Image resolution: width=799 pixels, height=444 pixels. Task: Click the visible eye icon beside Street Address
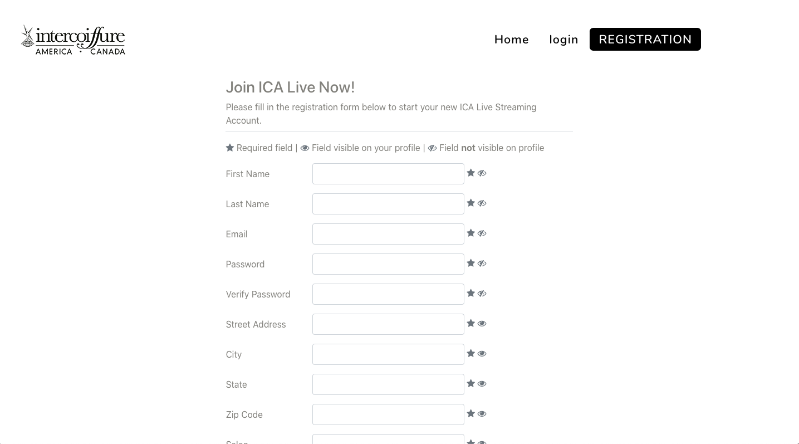coord(482,324)
